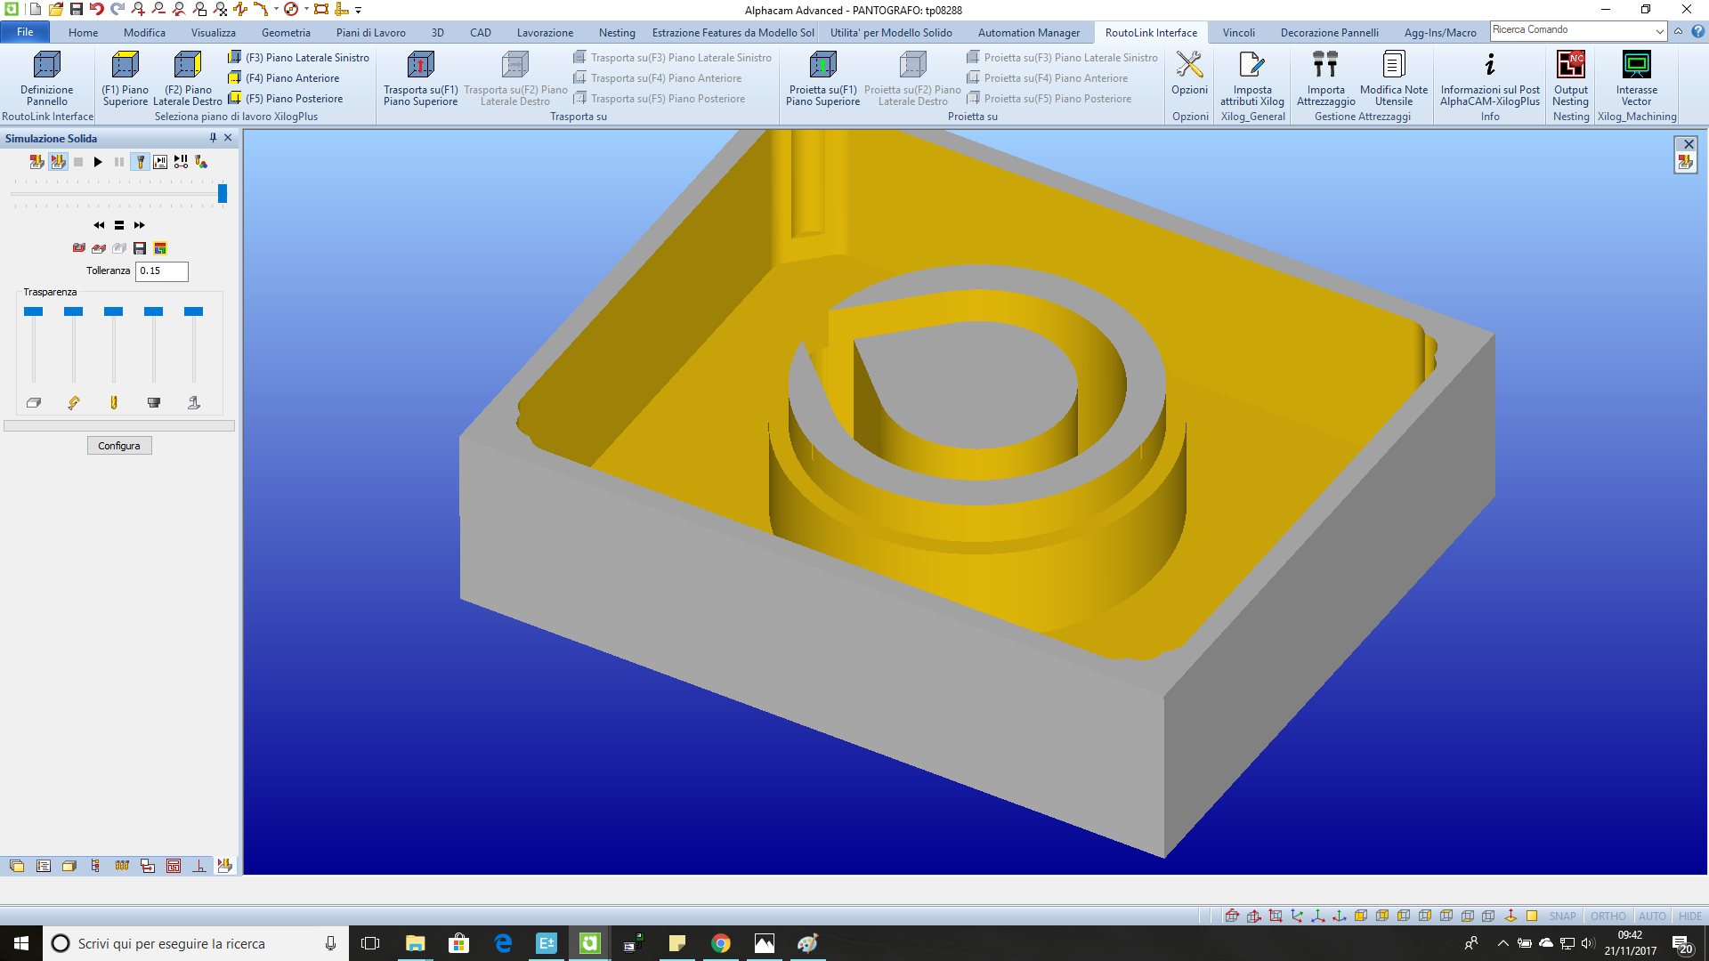Viewport: 1709px width, 961px height.
Task: Open Importa Attrezzaggio
Action: point(1325,80)
